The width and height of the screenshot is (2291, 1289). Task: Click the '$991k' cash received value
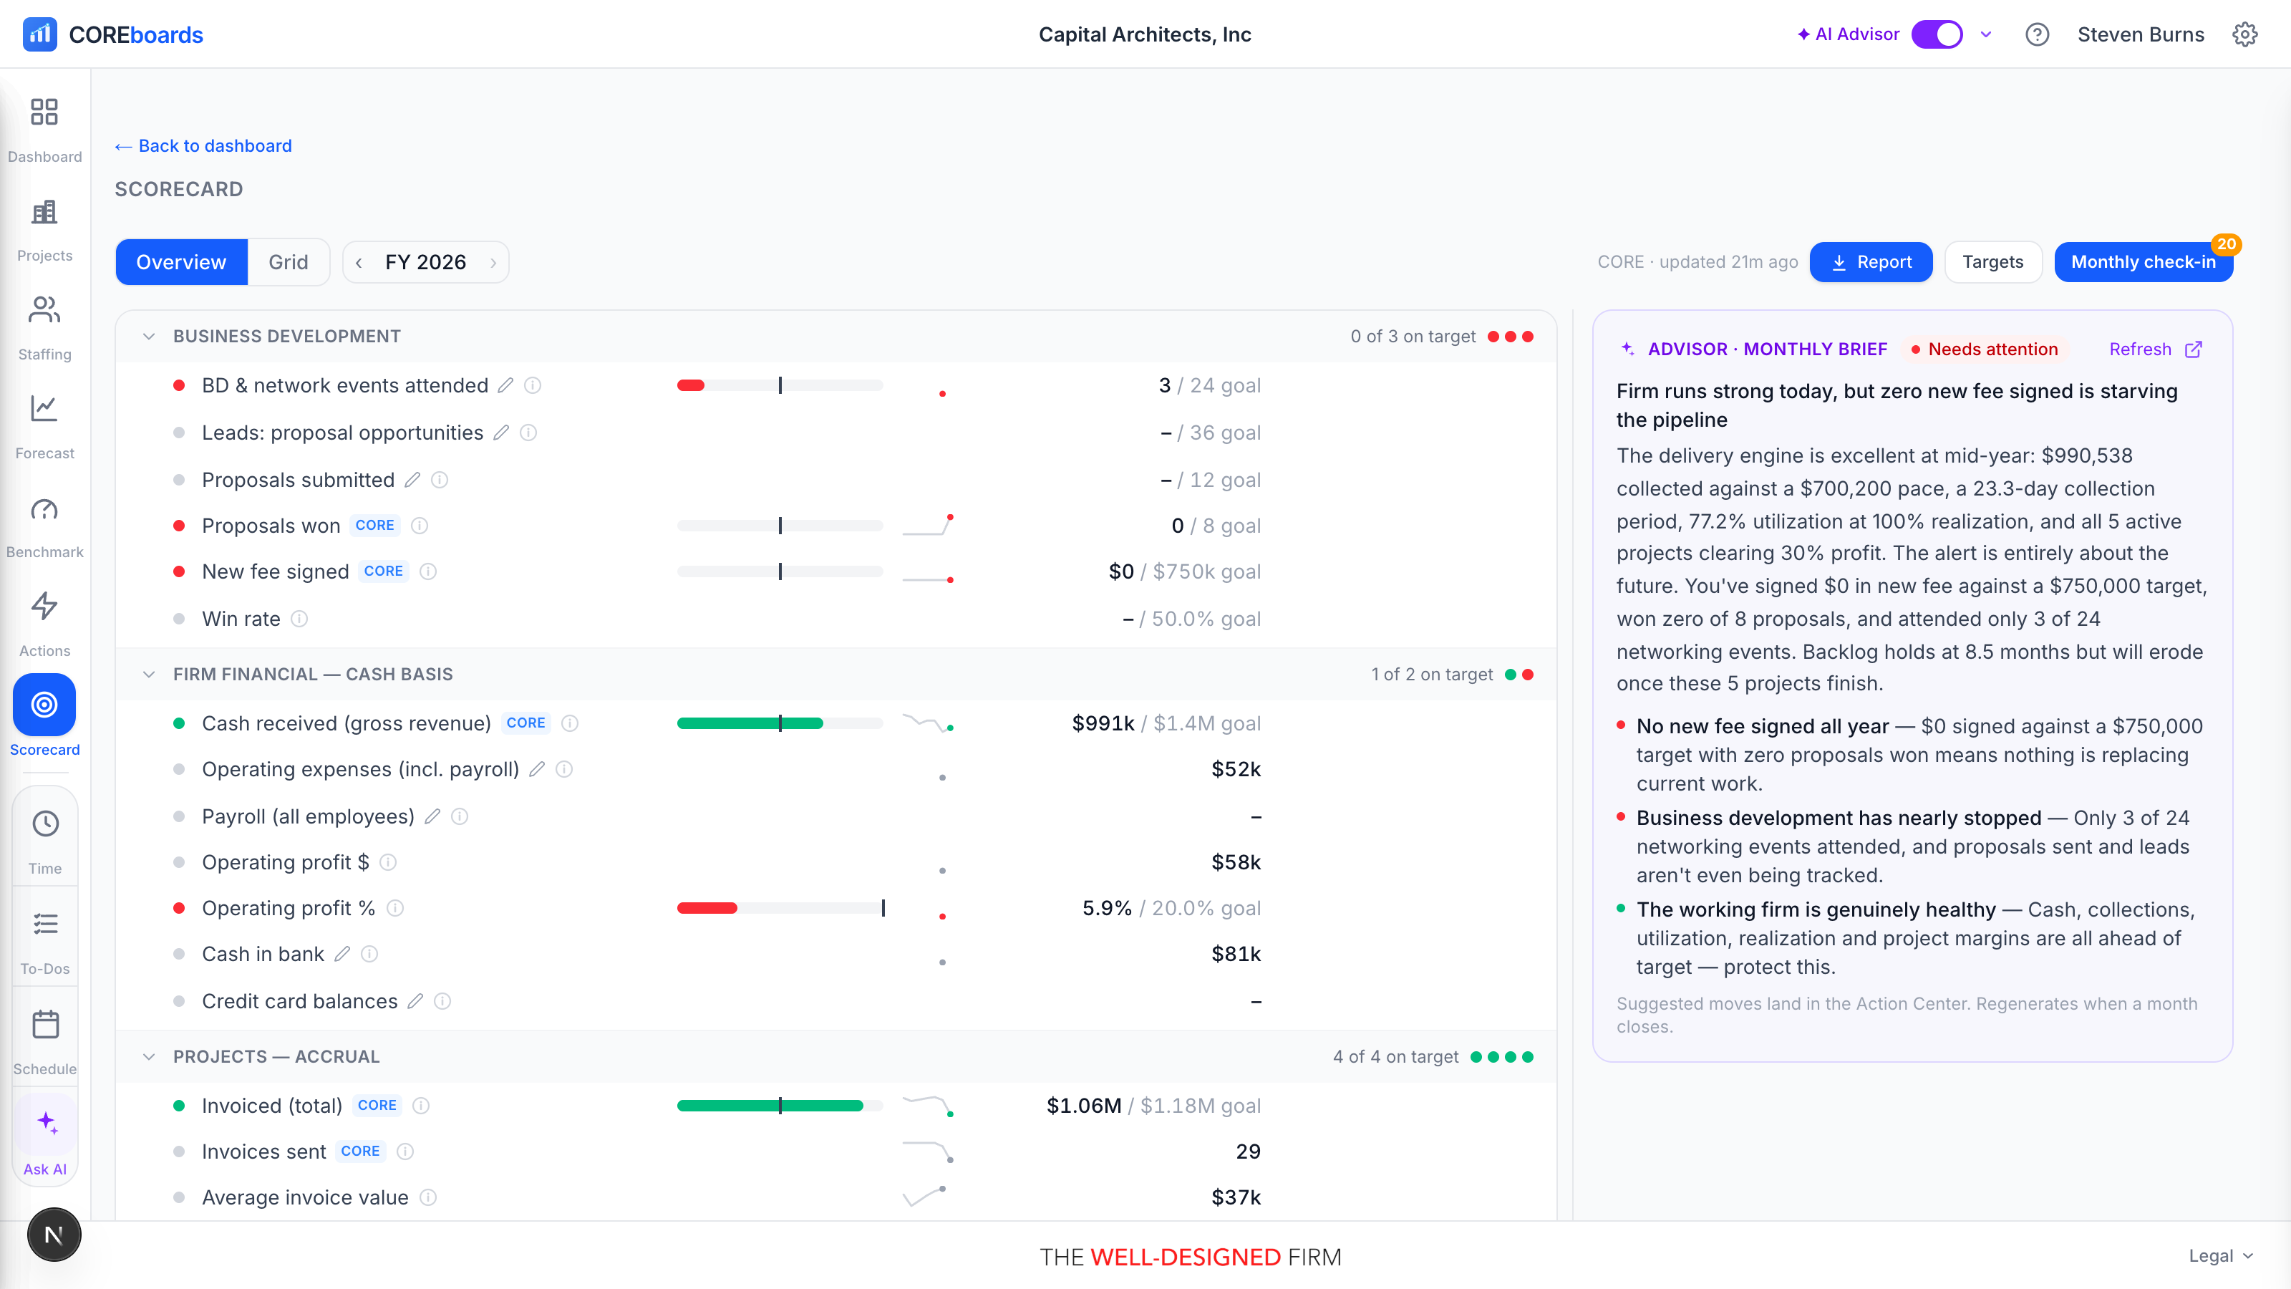click(x=1103, y=723)
